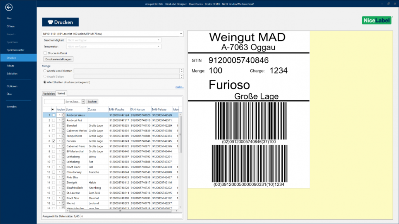Select the Leithaberg Weiss row
This screenshot has width=399, height=224.
[x=110, y=157]
